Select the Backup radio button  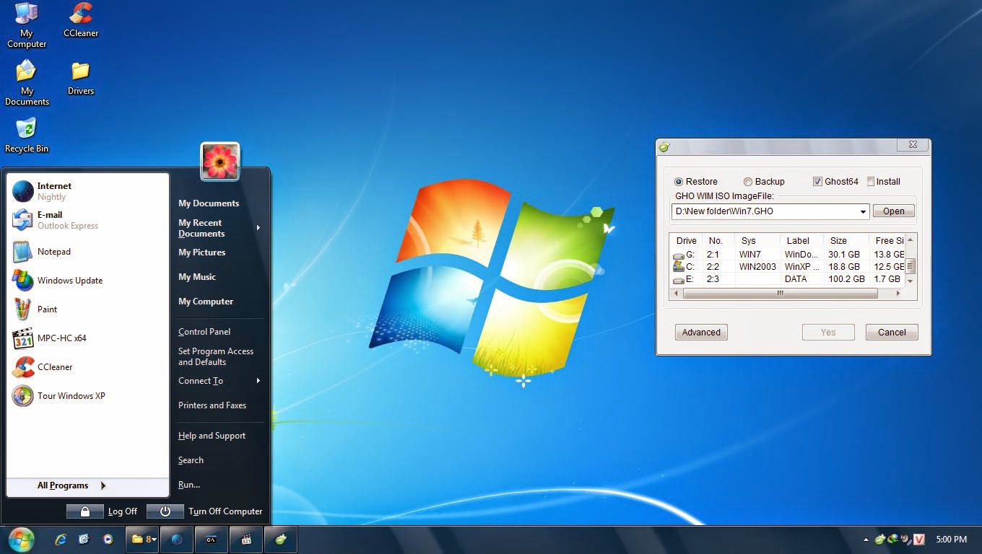point(748,182)
